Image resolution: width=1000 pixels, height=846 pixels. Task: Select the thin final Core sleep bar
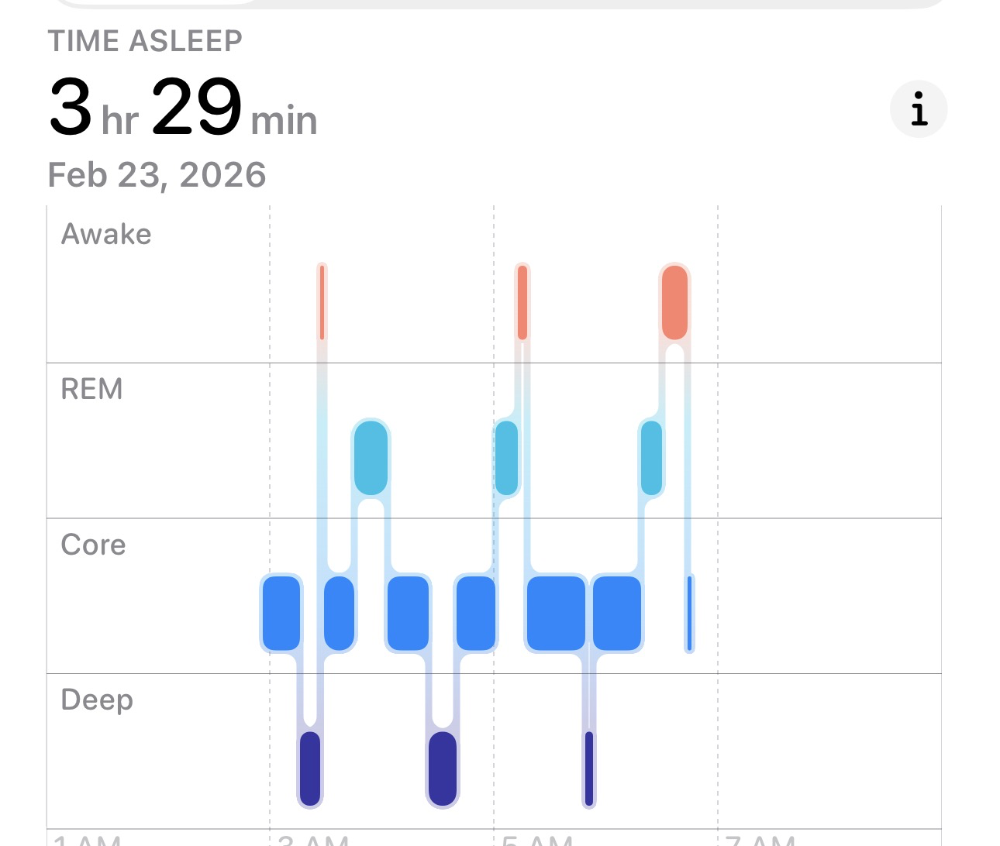(x=689, y=613)
